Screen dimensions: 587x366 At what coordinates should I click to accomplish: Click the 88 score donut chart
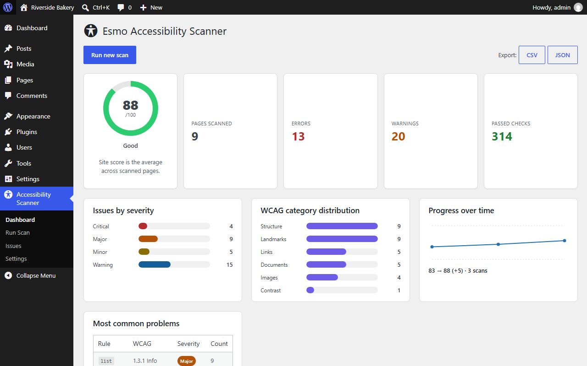[131, 108]
